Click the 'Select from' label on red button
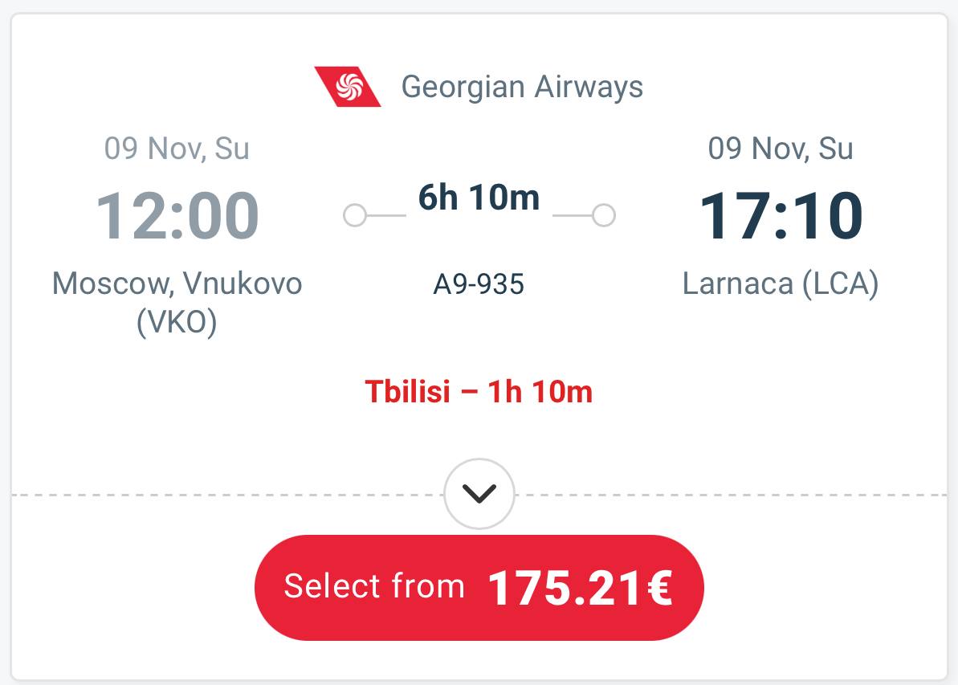Viewport: 958px width, 685px height. click(x=374, y=586)
